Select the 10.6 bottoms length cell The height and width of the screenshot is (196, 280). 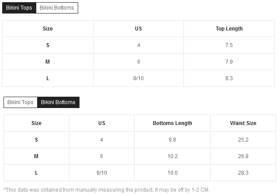(x=172, y=173)
